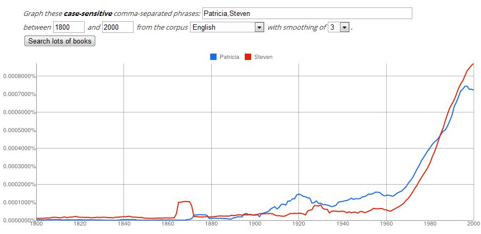
Task: Click the phrases input containing Patricia,Steven
Action: click(307, 13)
